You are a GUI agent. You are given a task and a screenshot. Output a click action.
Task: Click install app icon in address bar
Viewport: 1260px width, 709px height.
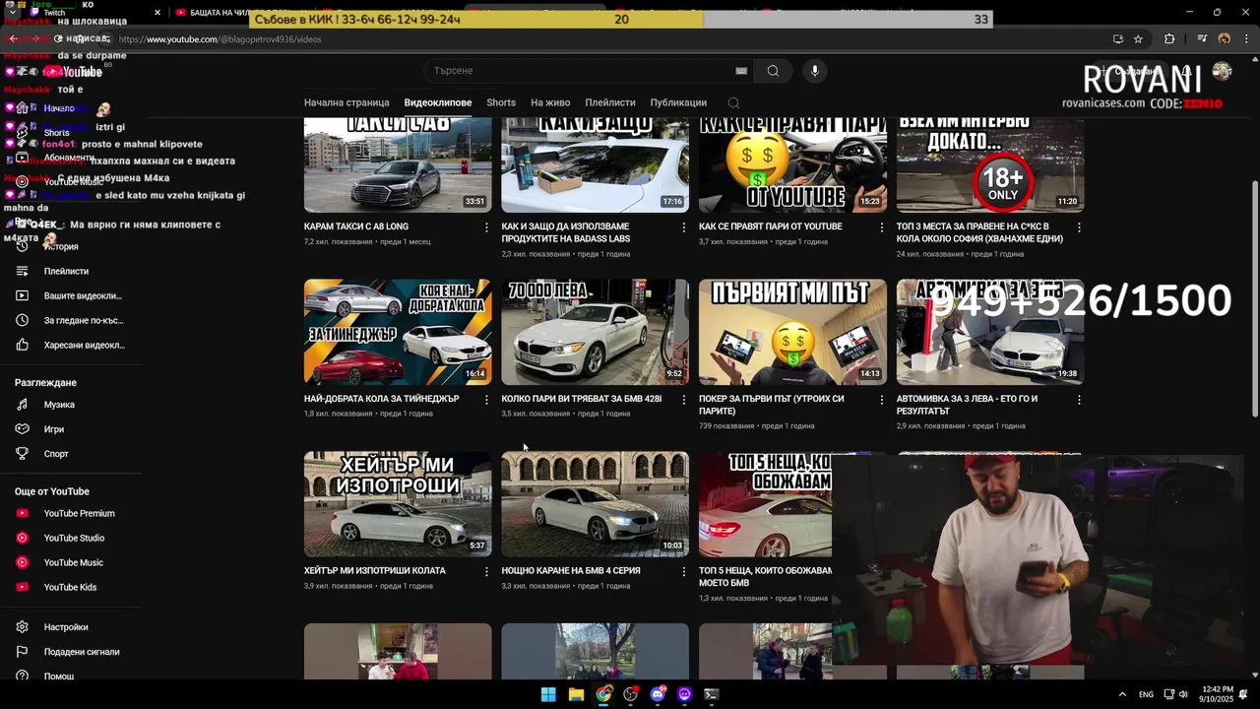1117,39
